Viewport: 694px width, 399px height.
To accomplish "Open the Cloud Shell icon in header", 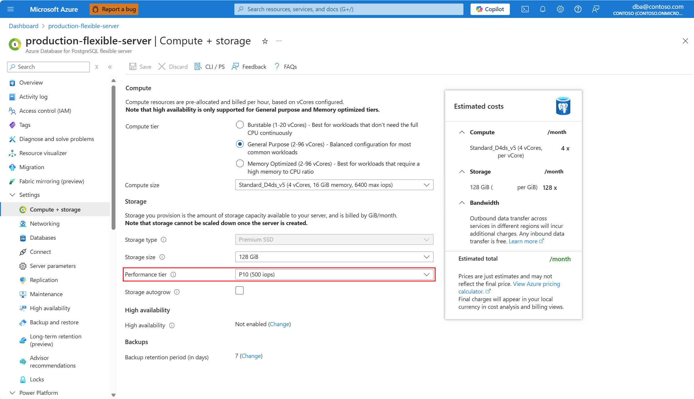I will click(525, 9).
